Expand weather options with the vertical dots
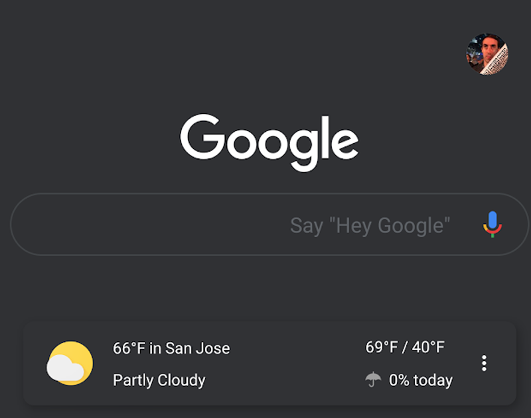 point(484,363)
